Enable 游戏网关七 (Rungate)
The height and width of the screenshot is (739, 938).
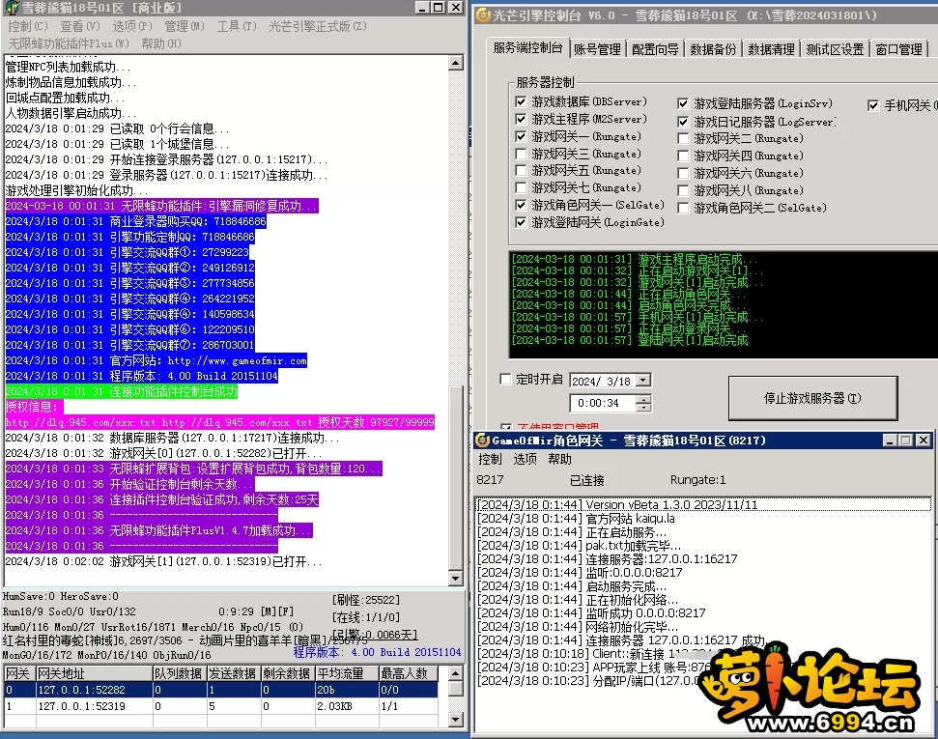point(521,188)
